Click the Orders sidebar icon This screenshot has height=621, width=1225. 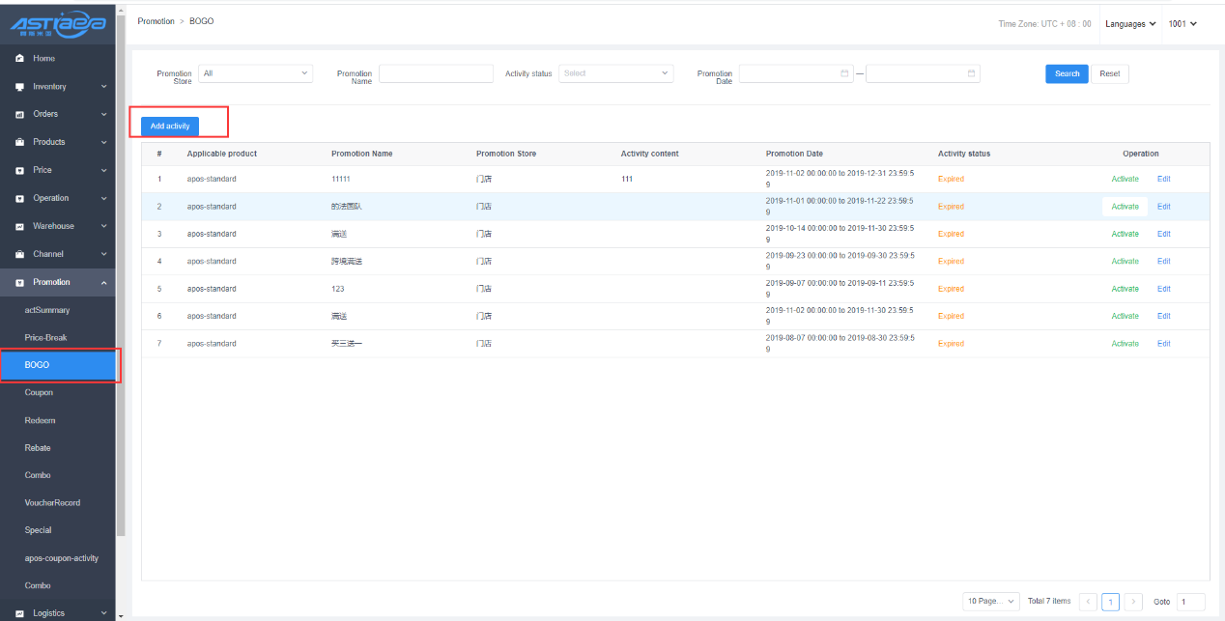(20, 115)
